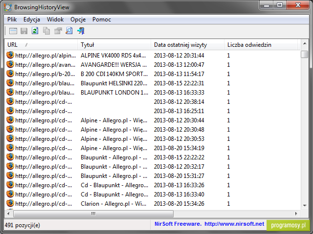Click the vertical scrollbar thumb
This screenshot has width=313, height=234.
[305, 54]
